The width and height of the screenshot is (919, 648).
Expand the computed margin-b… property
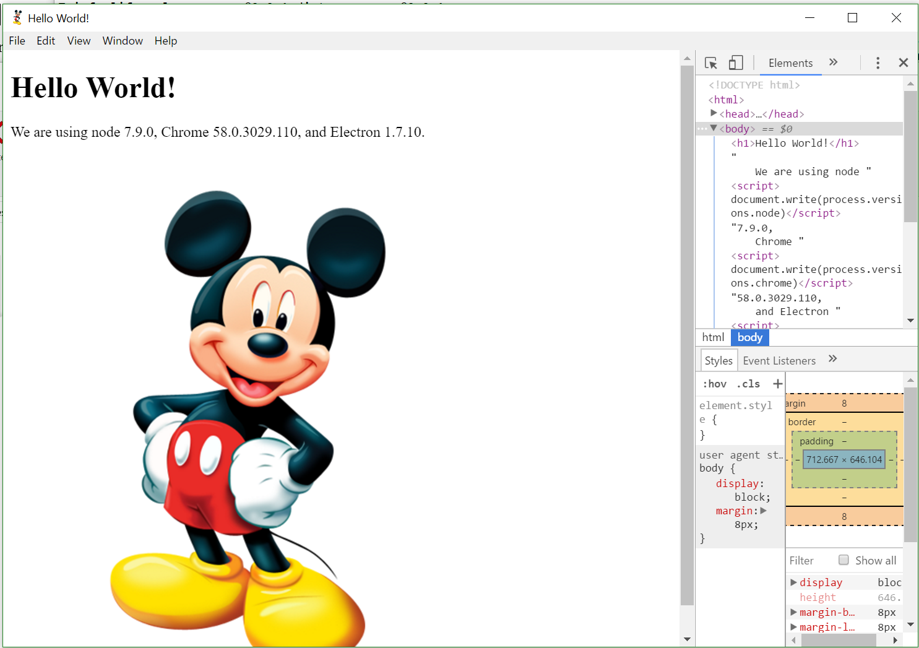click(793, 612)
